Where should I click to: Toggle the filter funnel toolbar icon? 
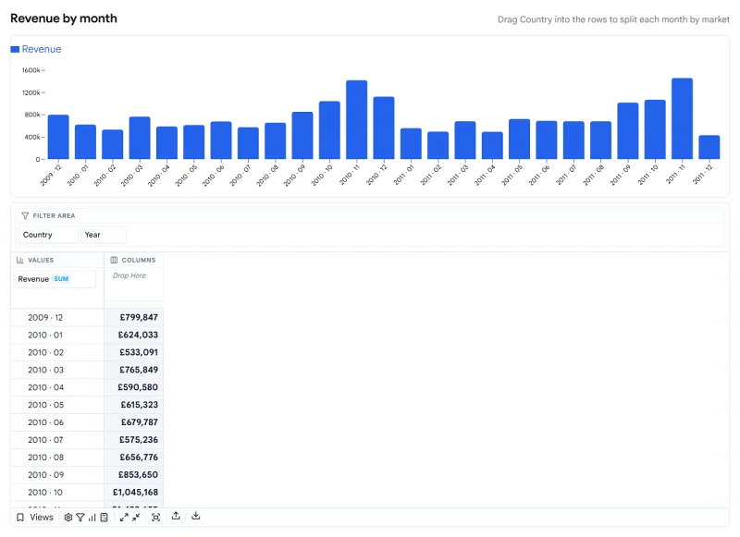pos(80,518)
